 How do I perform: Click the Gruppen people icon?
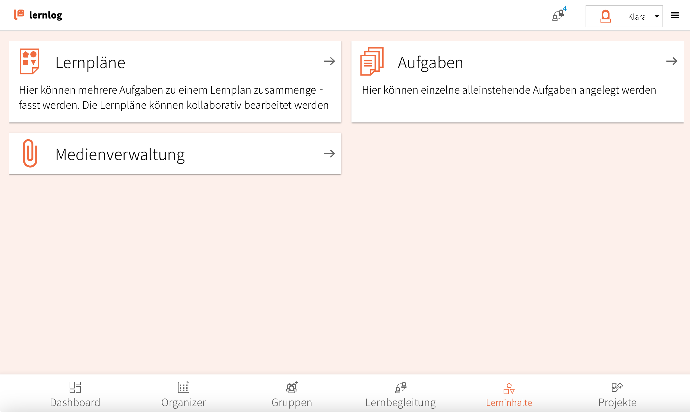(x=292, y=387)
